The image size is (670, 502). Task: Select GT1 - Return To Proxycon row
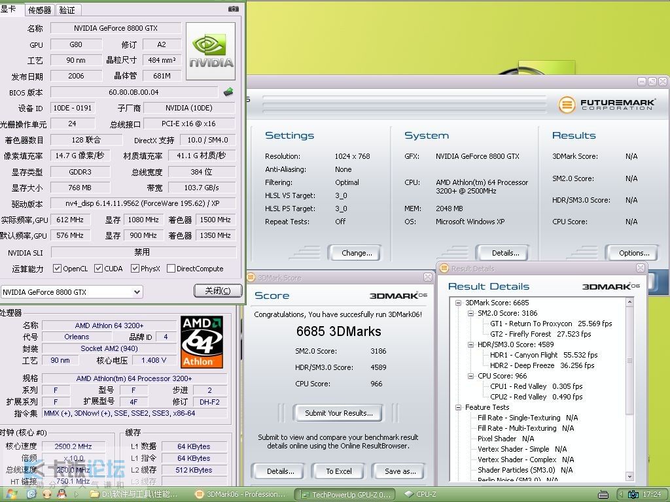(551, 324)
